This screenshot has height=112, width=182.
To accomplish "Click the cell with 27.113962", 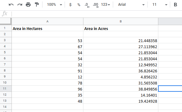I will point(121,46).
